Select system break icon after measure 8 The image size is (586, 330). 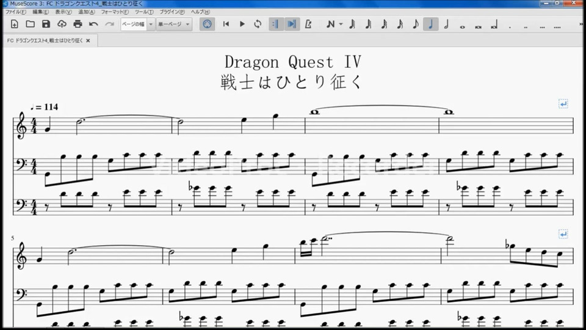[563, 234]
